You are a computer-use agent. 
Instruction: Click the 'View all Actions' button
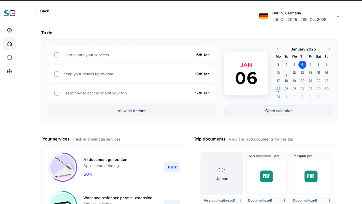132,111
